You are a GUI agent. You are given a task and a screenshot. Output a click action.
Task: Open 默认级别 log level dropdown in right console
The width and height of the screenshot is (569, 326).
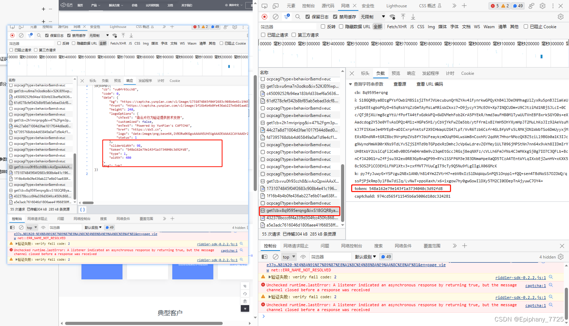pos(365,257)
